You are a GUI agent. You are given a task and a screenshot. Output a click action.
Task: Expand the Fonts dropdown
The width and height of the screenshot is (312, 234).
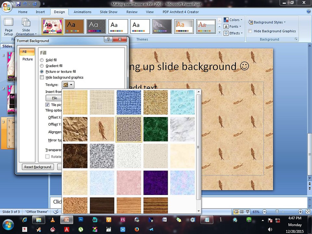click(x=232, y=26)
